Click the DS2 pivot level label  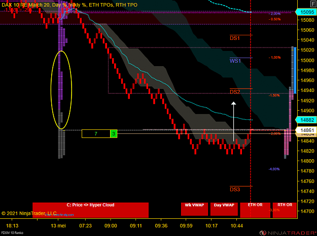(x=235, y=92)
